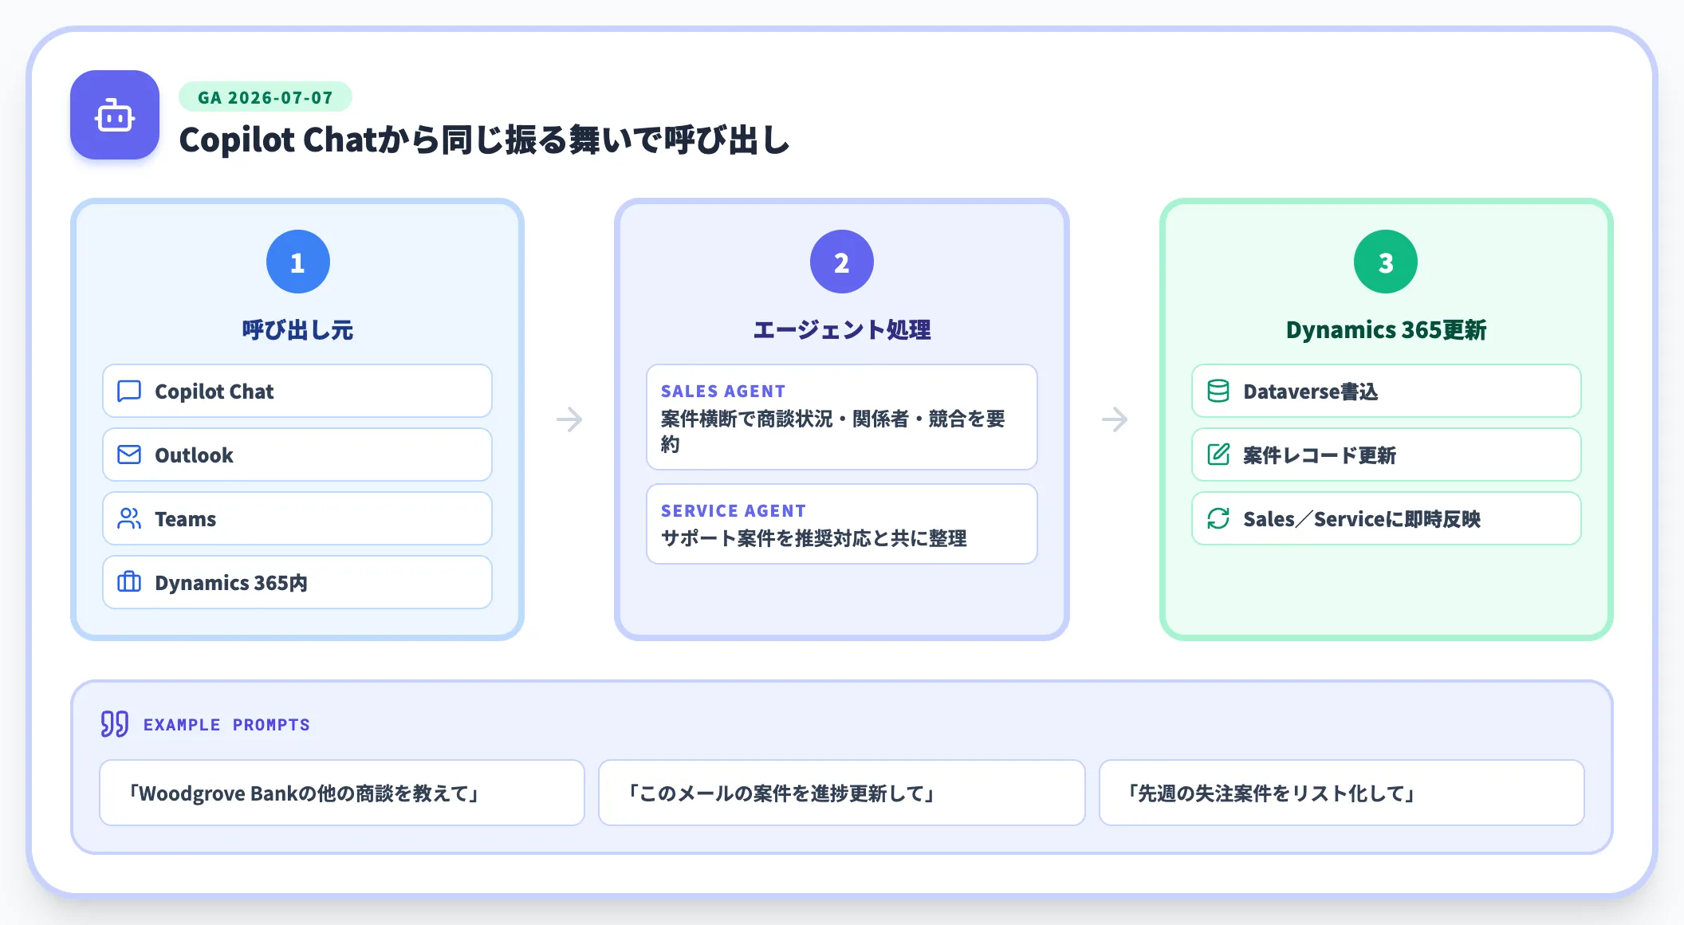Viewport: 1684px width, 925px height.
Task: Click the text 案件横断で商談状況・関係者・競合を要約
Action: coord(833,431)
